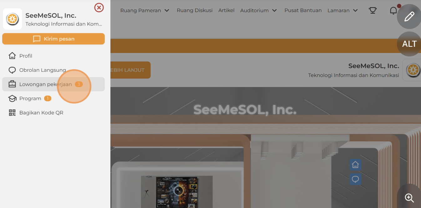The width and height of the screenshot is (421, 208).
Task: Open the notifications bell
Action: tap(393, 10)
